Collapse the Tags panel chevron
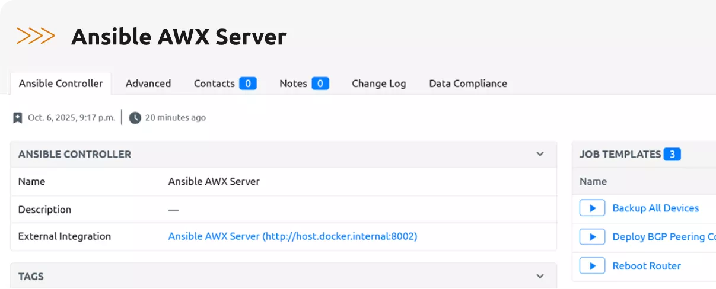 (540, 276)
